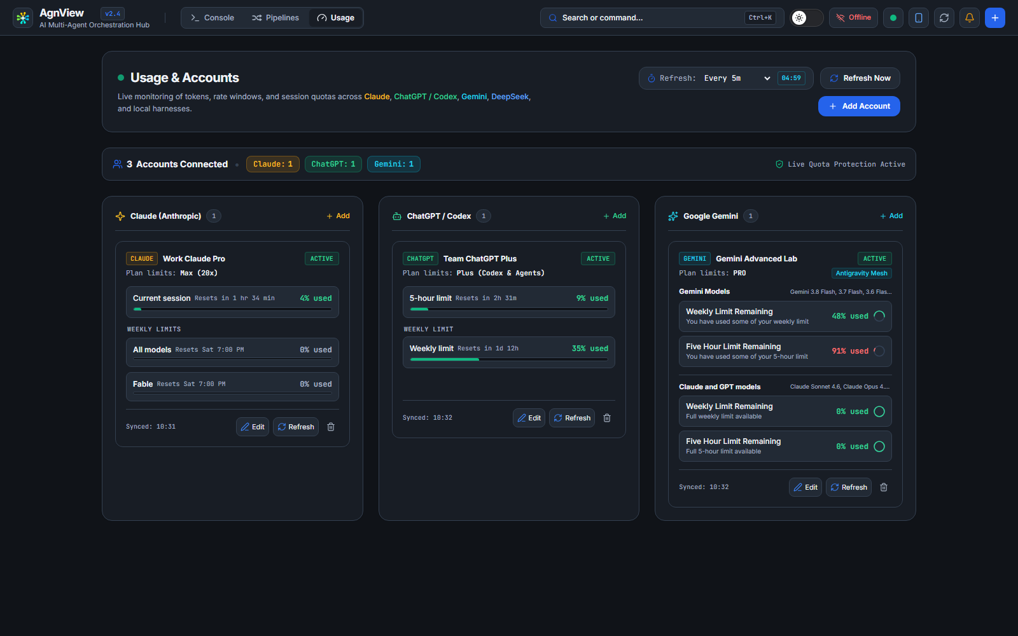Click the Refresh Now button

point(860,78)
